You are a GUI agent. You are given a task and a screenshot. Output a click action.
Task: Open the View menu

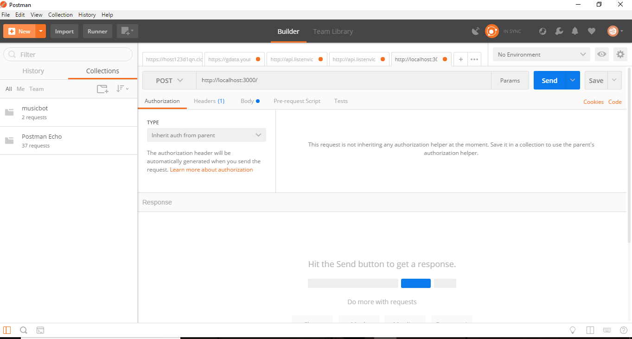37,15
